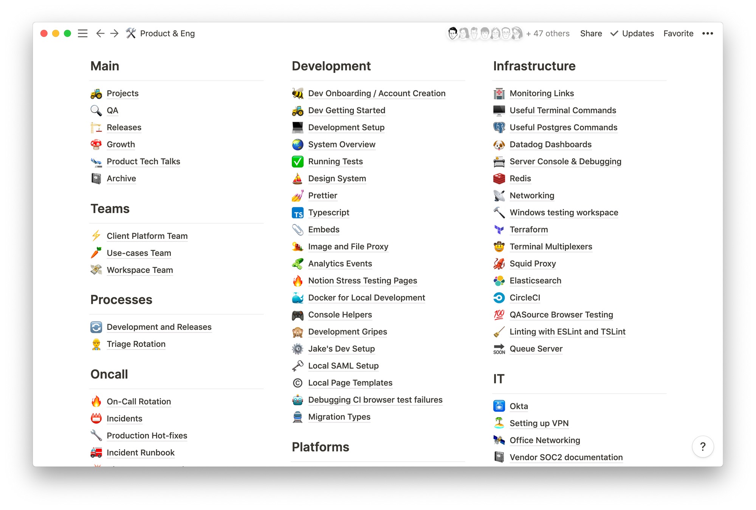Open Image and File Proxy
Image resolution: width=756 pixels, height=510 pixels.
coord(348,247)
